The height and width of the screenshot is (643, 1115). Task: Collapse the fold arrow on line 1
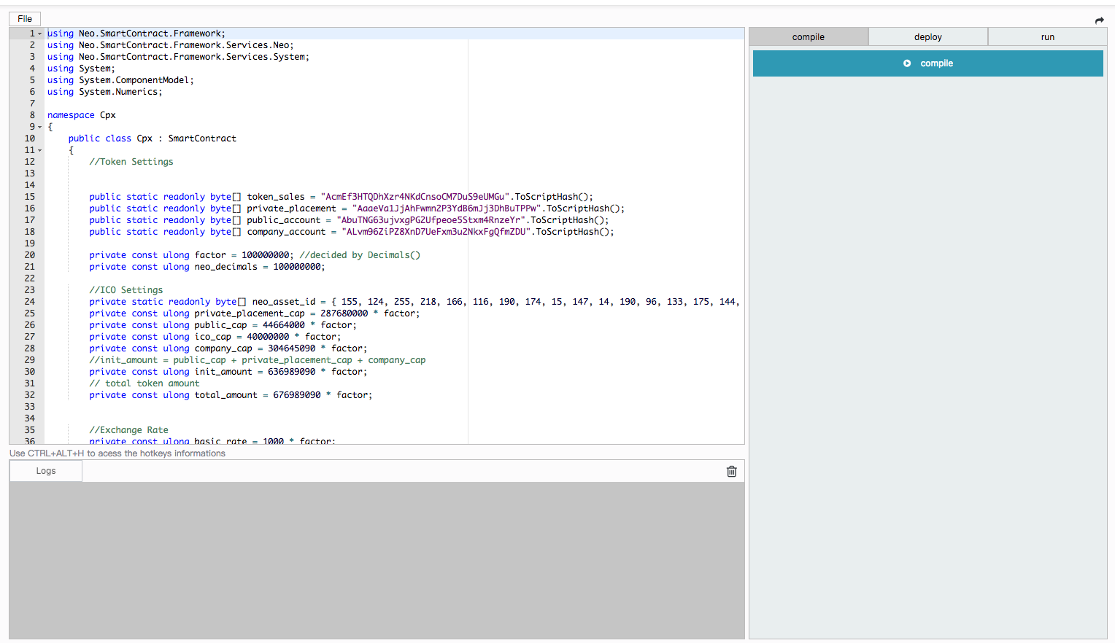pyautogui.click(x=40, y=34)
